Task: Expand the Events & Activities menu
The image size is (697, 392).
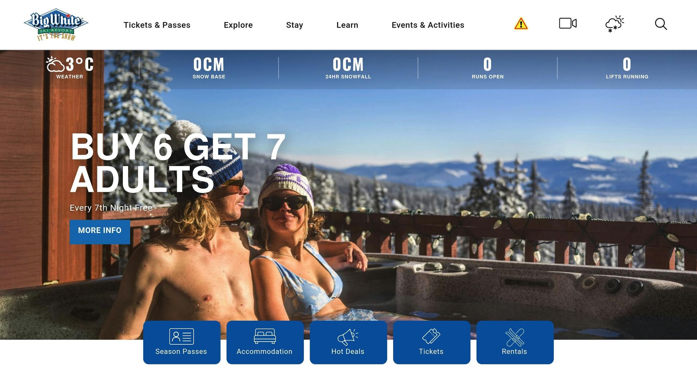Action: pos(428,25)
